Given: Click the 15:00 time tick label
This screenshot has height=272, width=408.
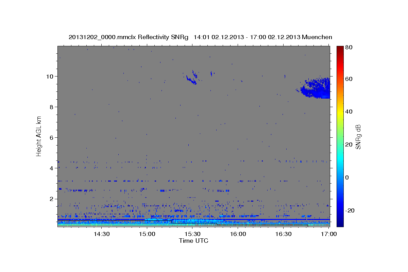Looking at the screenshot, I should point(147,234).
